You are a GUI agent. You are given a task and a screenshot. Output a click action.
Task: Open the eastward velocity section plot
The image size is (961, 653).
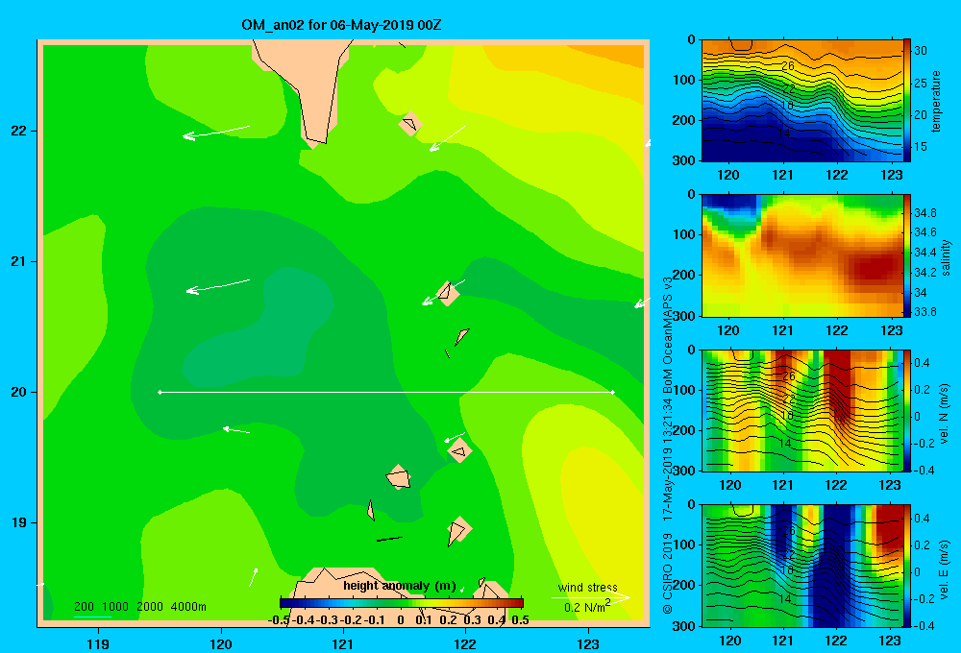[x=801, y=566]
